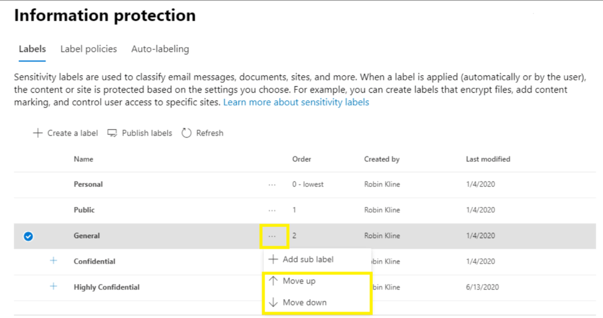Viewport: 603px width, 318px height.
Task: Click order value 2 in General row
Action: pyautogui.click(x=294, y=236)
